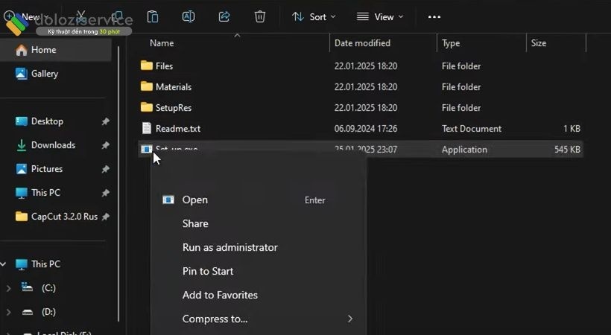
Task: Expand the (C:) drive node
Action: point(8,288)
